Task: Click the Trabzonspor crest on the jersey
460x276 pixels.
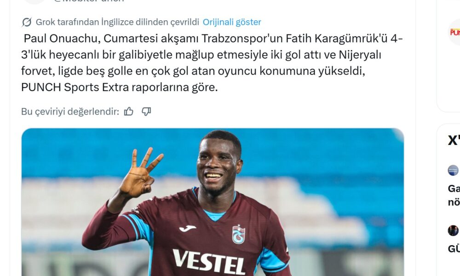Action: [x=238, y=234]
